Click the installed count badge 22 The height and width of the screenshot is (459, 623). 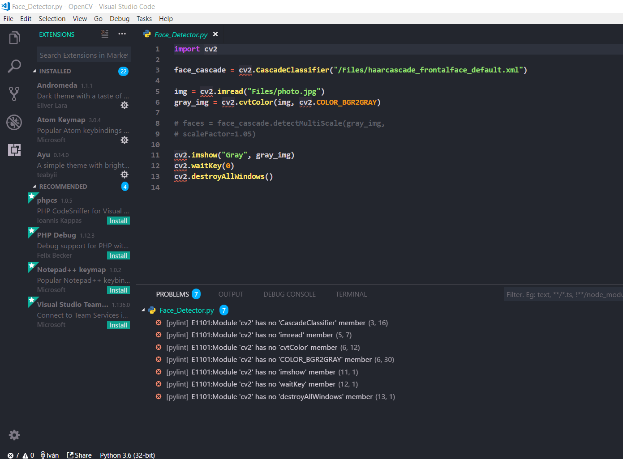tap(124, 71)
